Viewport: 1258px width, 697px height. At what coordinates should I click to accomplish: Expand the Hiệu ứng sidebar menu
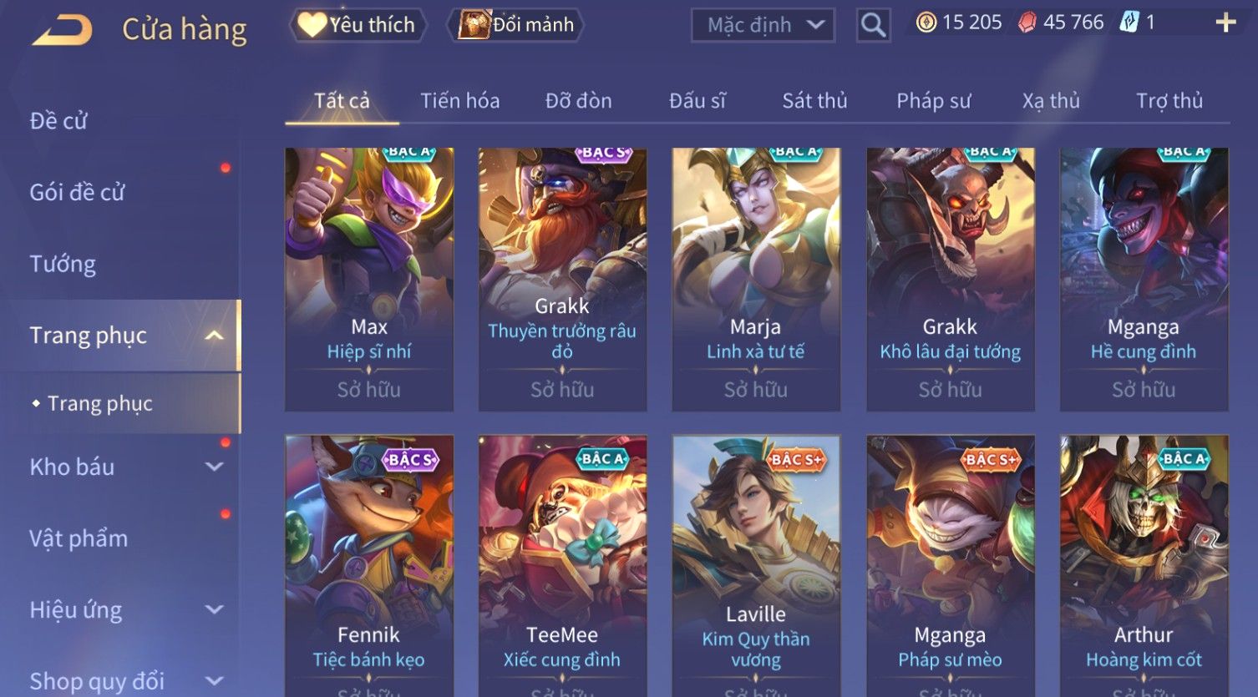[215, 610]
